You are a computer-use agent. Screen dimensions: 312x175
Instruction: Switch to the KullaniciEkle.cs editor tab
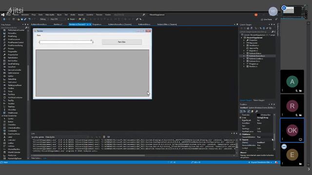pos(144,24)
